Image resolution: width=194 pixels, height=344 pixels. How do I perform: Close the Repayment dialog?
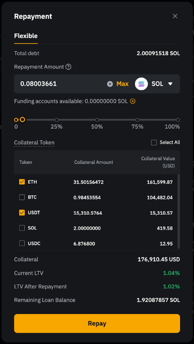point(175,16)
